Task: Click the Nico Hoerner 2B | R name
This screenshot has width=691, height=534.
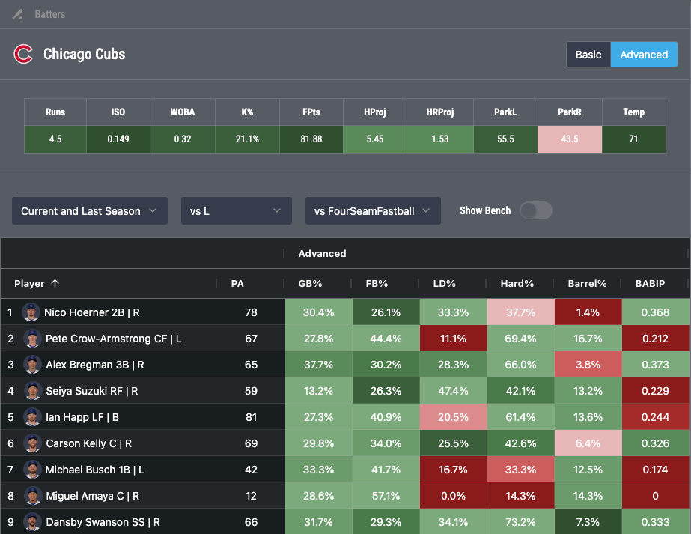Action: pyautogui.click(x=91, y=312)
